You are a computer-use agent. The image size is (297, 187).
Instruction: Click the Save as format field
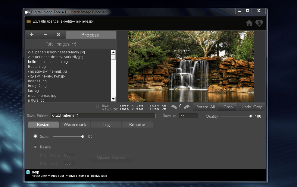[189, 116]
